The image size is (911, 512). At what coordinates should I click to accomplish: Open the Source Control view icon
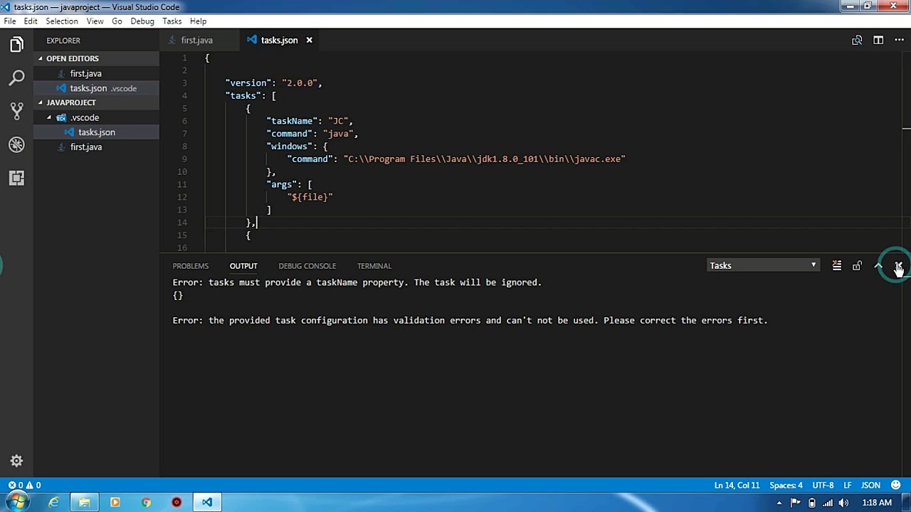coord(16,110)
